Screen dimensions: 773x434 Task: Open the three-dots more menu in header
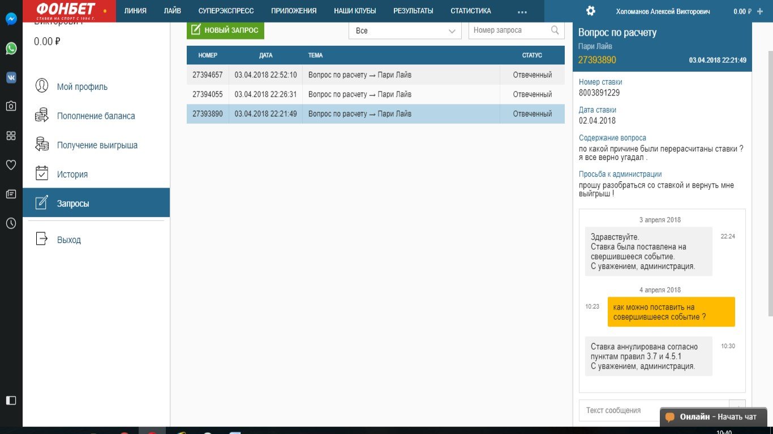click(x=522, y=11)
